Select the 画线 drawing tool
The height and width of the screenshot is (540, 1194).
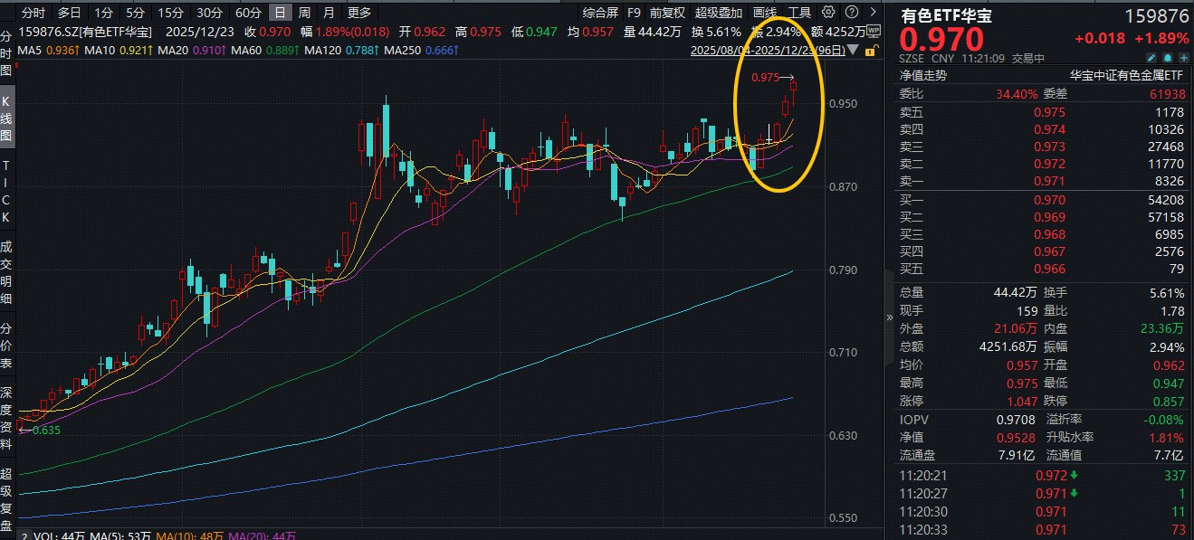point(763,12)
